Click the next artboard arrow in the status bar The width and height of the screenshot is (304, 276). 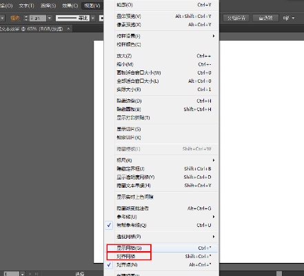coord(30,274)
